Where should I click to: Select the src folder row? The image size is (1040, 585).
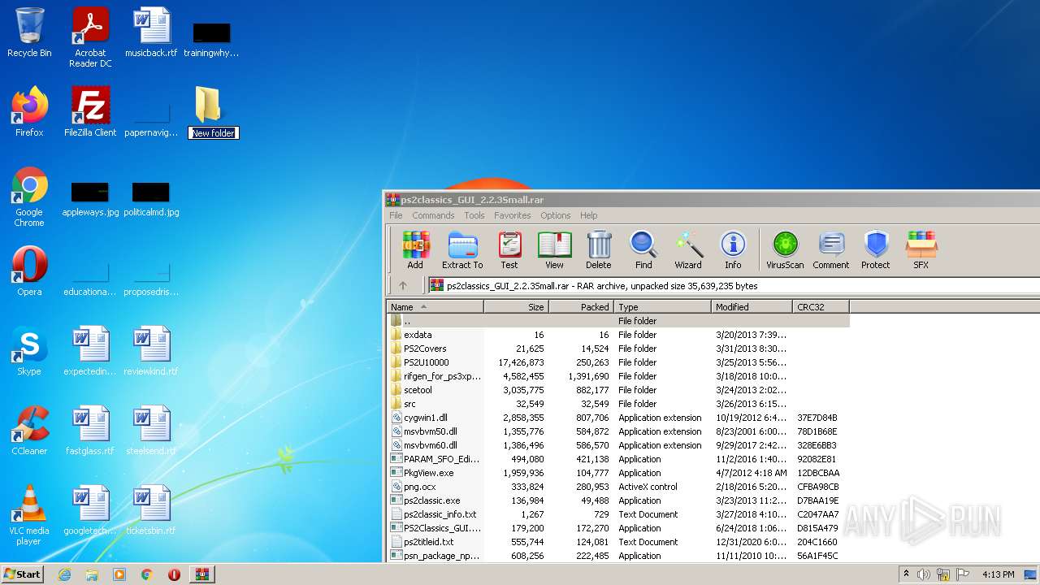pyautogui.click(x=618, y=404)
